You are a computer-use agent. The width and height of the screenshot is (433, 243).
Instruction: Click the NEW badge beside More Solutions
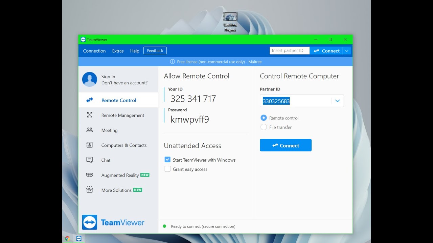point(138,190)
